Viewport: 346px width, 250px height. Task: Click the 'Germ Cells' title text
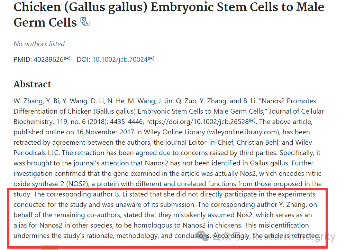click(x=45, y=22)
